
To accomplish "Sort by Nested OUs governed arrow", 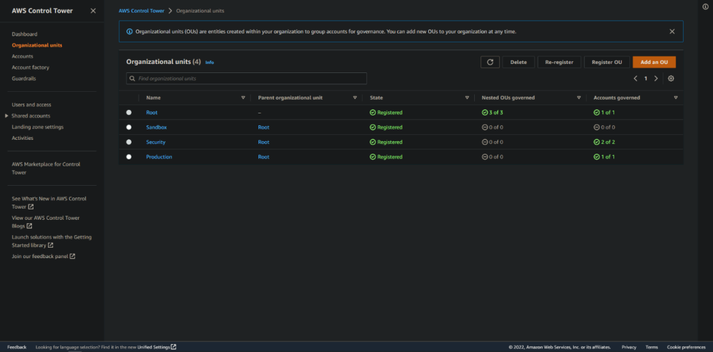I will [579, 97].
